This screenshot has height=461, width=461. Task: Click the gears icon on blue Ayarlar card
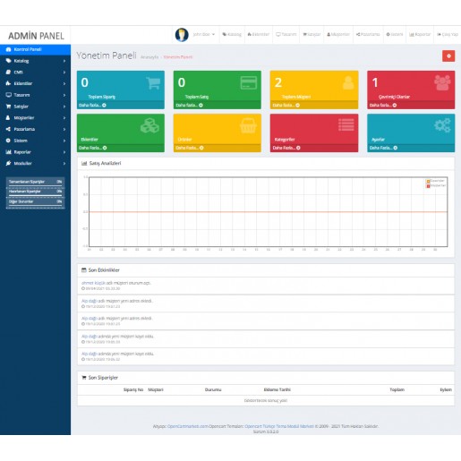442,125
